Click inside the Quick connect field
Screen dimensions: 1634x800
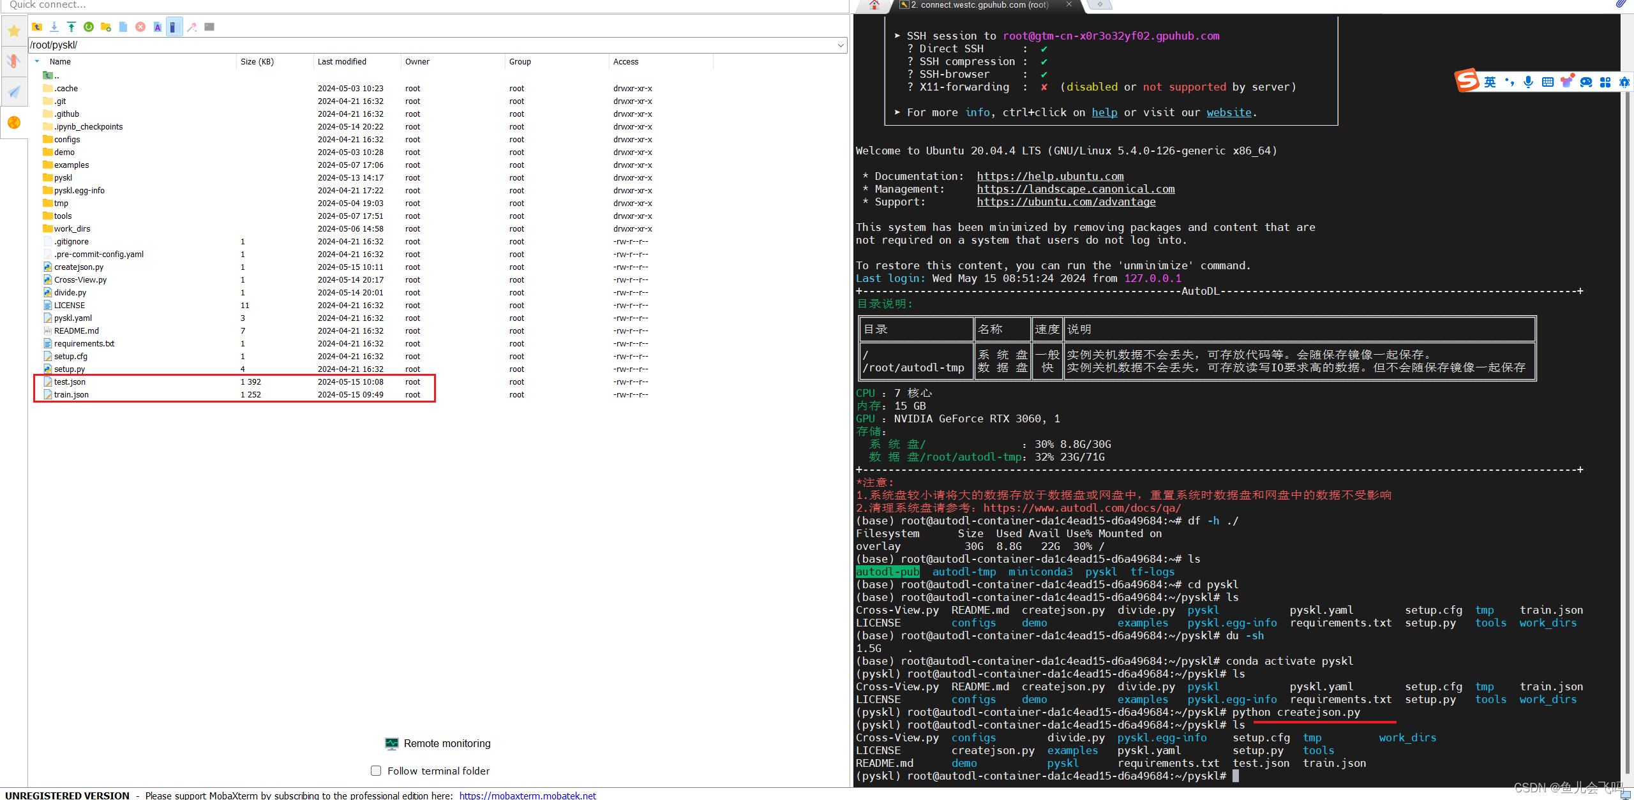[x=128, y=5]
